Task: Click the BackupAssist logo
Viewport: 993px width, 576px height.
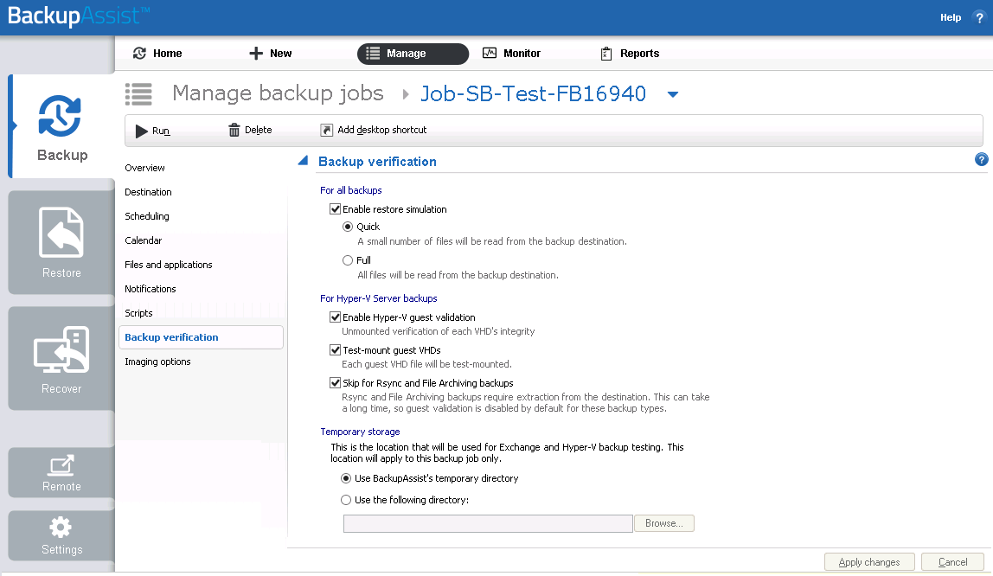Action: pos(79,16)
